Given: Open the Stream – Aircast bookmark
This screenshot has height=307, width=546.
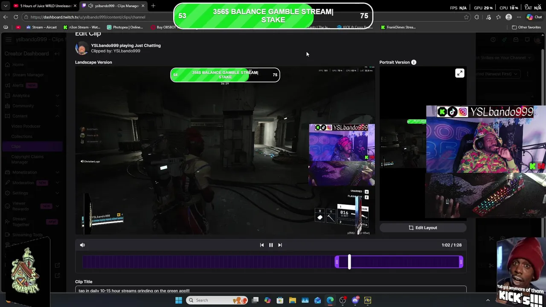Looking at the screenshot, I should coord(41,27).
